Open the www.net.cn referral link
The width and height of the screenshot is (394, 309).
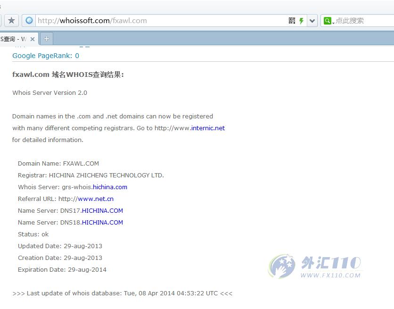click(96, 199)
